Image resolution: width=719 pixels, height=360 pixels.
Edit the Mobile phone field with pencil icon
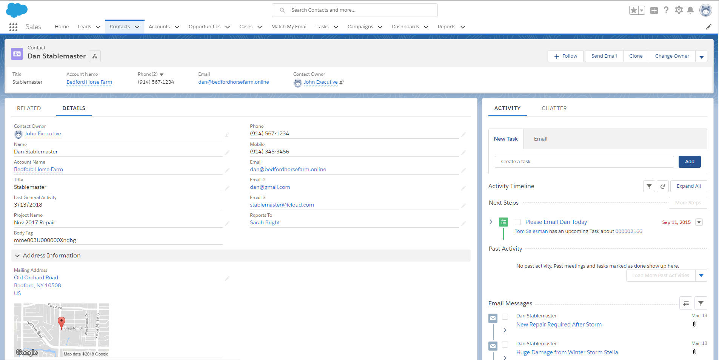pyautogui.click(x=464, y=153)
